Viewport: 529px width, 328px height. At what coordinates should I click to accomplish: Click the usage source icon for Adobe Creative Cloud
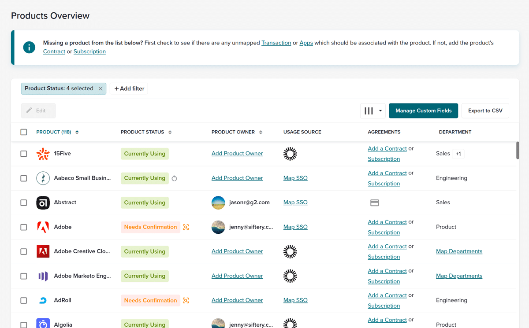coord(290,251)
